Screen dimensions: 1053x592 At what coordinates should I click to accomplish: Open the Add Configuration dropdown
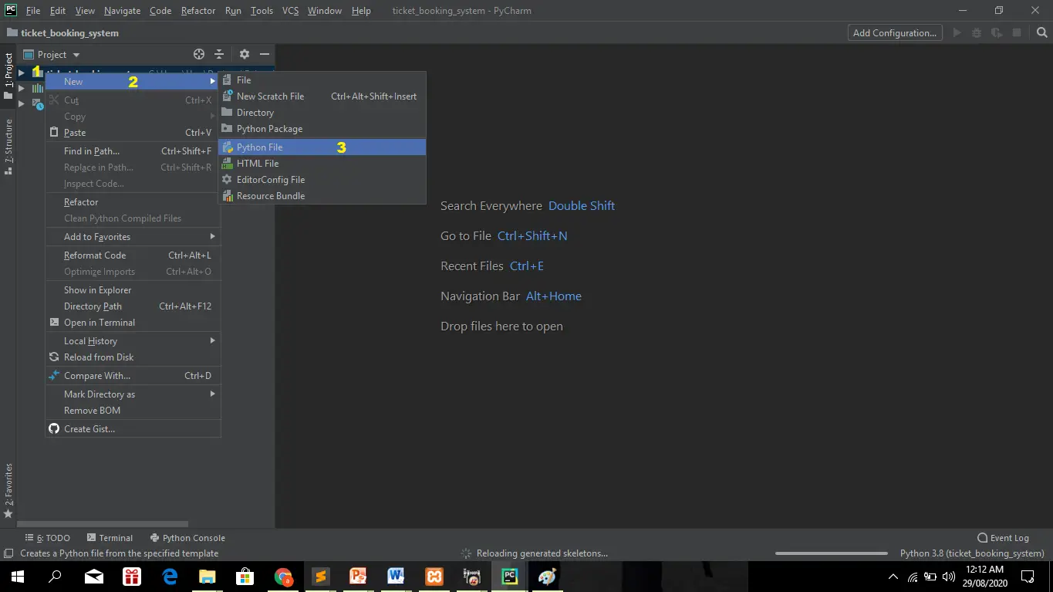(x=894, y=32)
